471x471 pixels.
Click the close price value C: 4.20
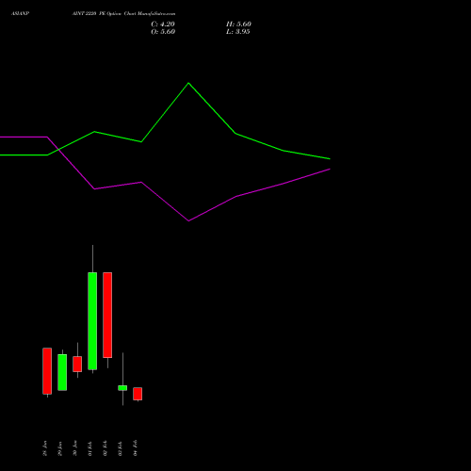pyautogui.click(x=163, y=24)
